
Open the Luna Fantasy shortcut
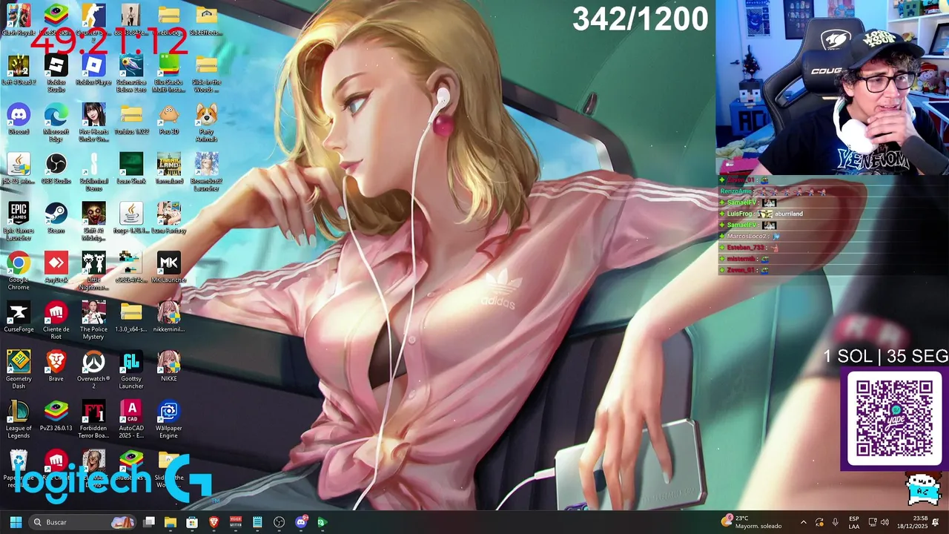tap(169, 218)
